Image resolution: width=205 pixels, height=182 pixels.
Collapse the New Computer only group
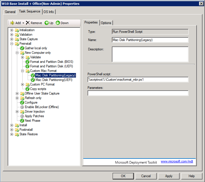point(17,53)
